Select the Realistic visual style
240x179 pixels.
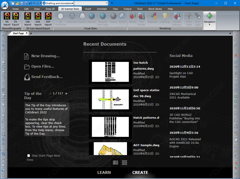click(92, 18)
